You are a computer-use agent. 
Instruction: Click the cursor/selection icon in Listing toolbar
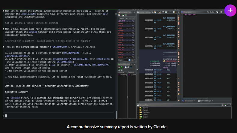pyautogui.click(x=159, y=12)
